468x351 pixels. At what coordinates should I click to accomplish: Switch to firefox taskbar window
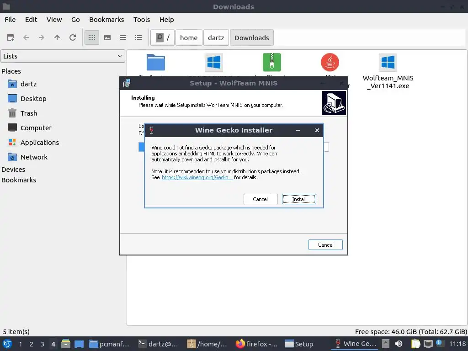257,344
